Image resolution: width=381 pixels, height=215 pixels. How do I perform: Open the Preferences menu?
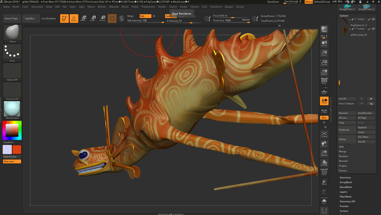[148, 7]
